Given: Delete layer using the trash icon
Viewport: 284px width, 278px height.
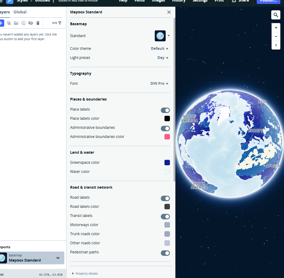Looking at the screenshot, I should (38, 23).
